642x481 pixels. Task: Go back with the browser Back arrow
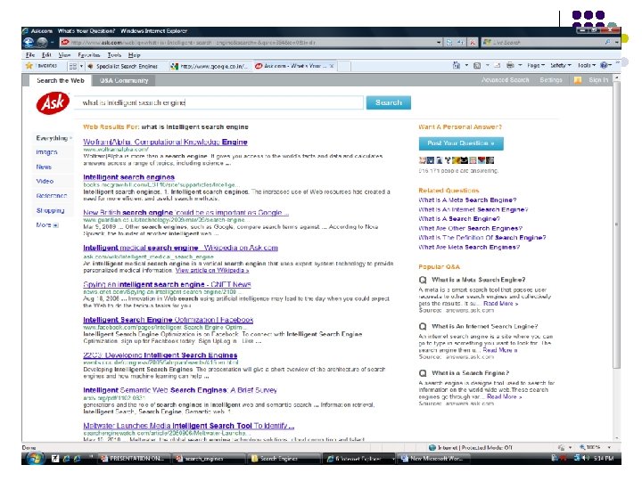(x=29, y=42)
